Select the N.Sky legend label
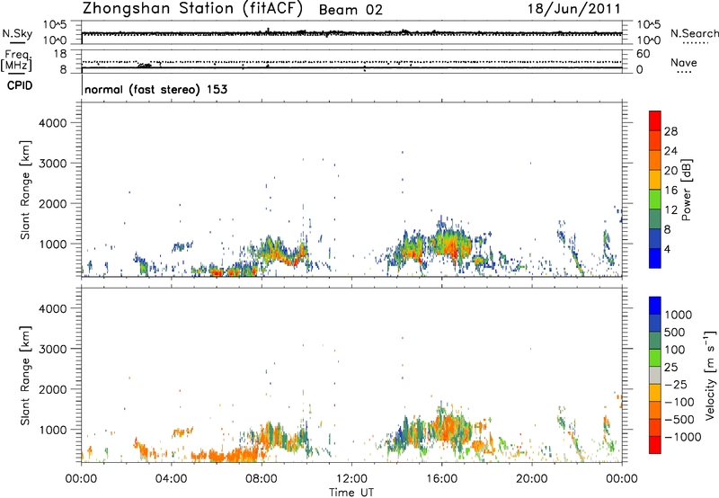The image size is (719, 498). 17,33
